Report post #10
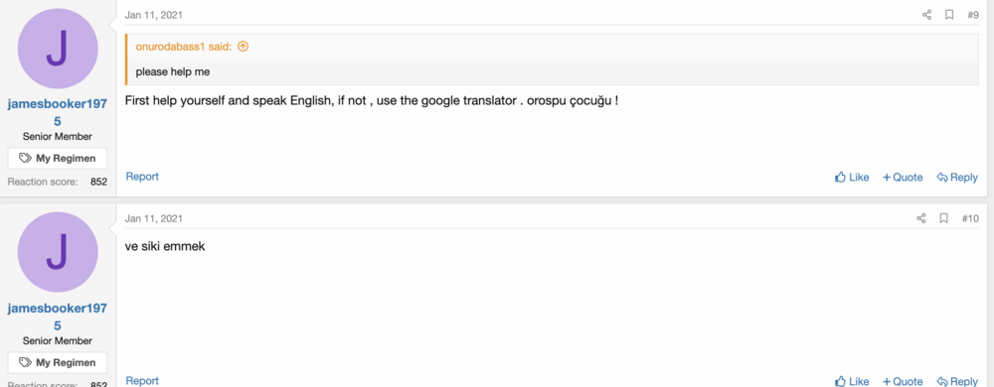Screen dimensions: 994x387 coord(142,380)
